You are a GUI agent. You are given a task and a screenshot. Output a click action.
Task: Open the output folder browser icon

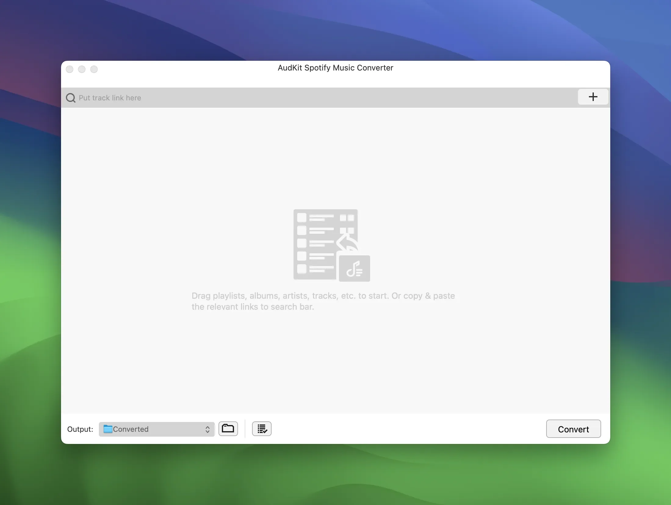[228, 429]
